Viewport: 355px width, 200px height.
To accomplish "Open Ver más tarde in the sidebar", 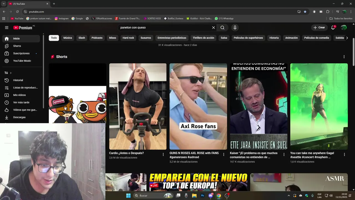I will click(x=21, y=102).
